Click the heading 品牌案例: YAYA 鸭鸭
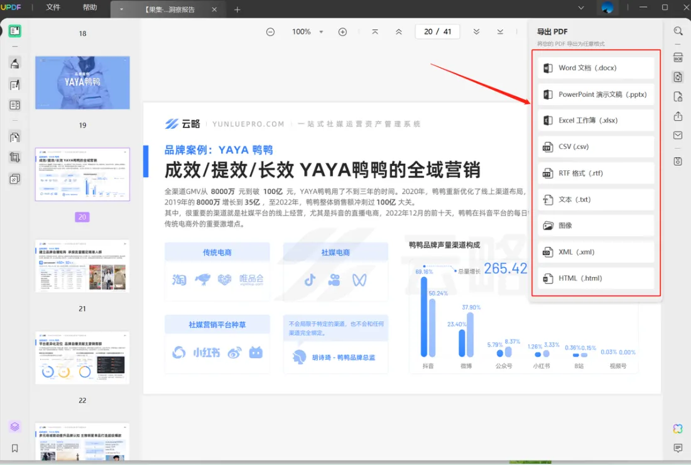 219,150
